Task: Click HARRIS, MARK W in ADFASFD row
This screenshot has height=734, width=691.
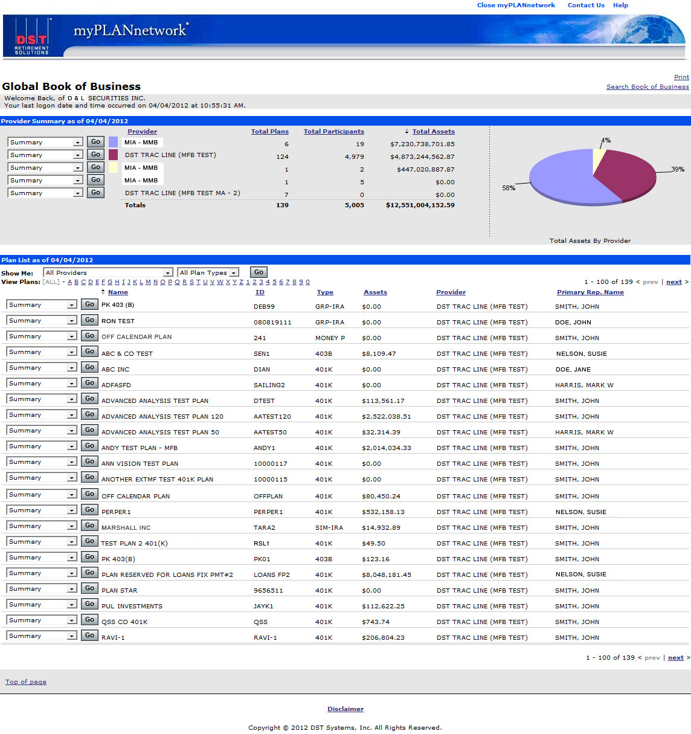Action: coord(584,385)
